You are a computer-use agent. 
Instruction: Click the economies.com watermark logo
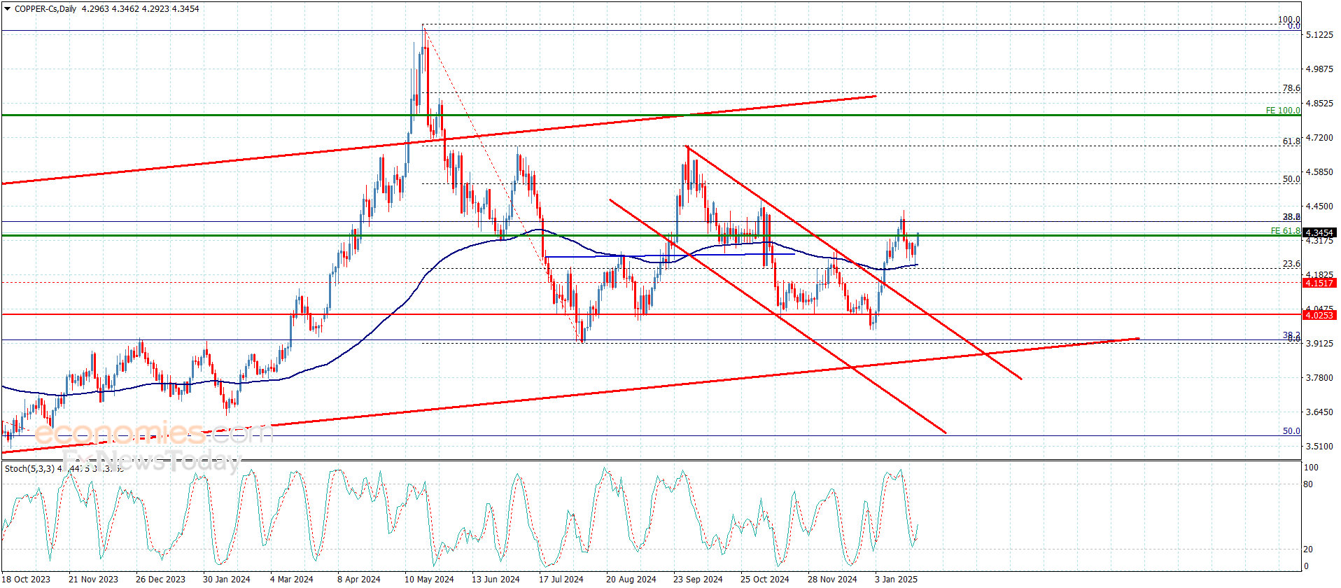tap(154, 433)
